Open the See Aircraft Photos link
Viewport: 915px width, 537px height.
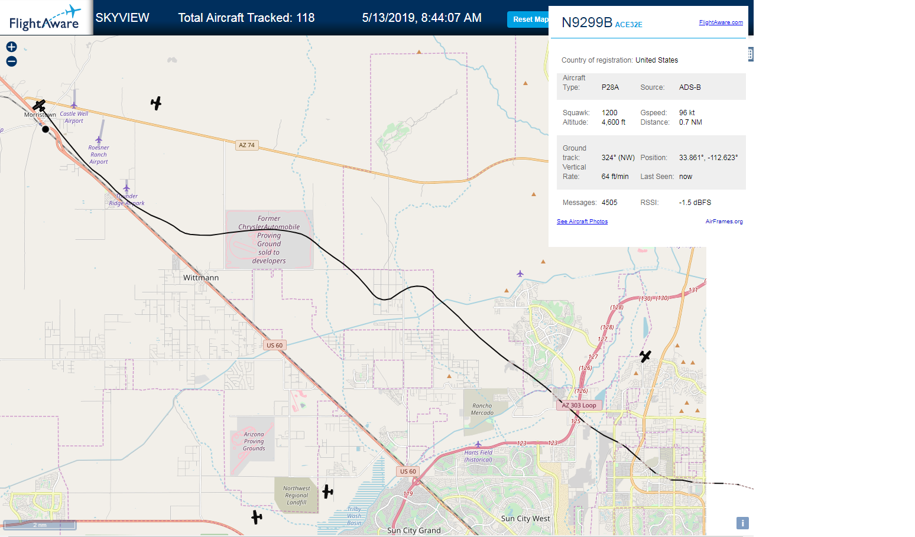582,222
